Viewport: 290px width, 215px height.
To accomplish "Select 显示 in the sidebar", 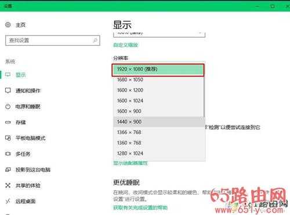I will pos(20,75).
